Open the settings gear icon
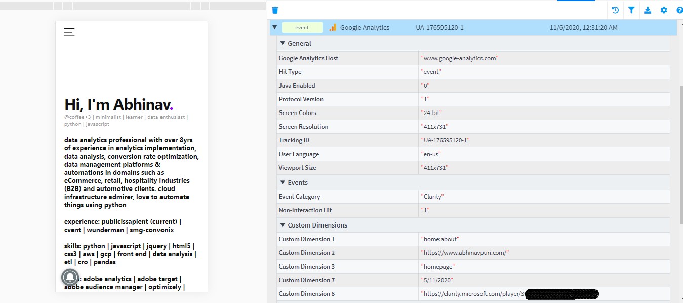 click(x=664, y=10)
